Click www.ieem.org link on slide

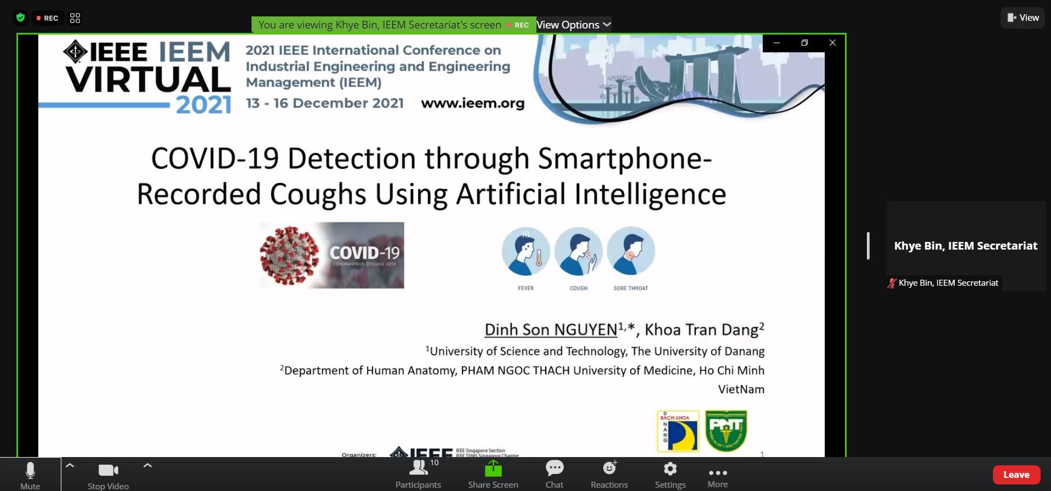472,103
